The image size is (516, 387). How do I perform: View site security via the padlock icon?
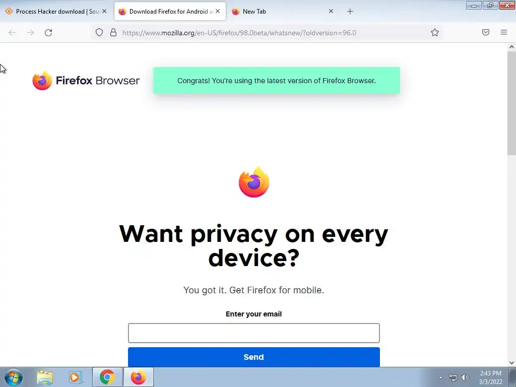click(x=113, y=32)
